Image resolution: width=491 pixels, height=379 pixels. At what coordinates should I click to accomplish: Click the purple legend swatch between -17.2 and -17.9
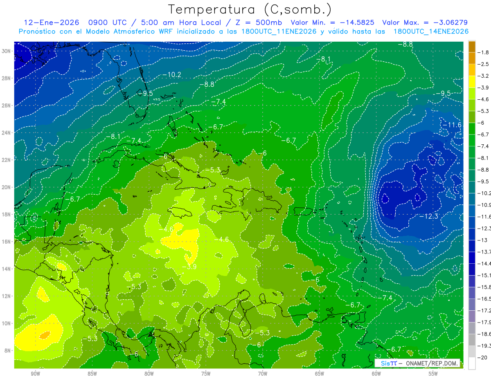[x=472, y=316]
